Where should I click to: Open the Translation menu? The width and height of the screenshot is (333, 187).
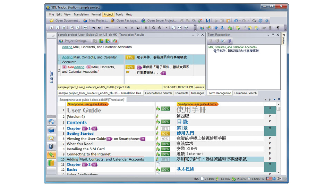(81, 15)
